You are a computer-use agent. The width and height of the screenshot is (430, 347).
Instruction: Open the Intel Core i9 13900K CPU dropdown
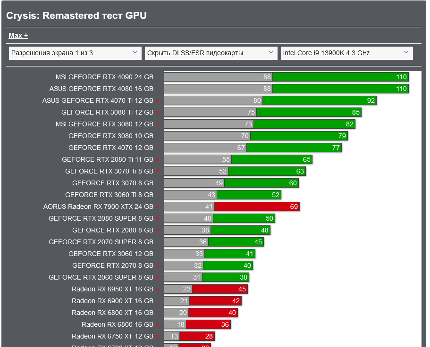346,53
